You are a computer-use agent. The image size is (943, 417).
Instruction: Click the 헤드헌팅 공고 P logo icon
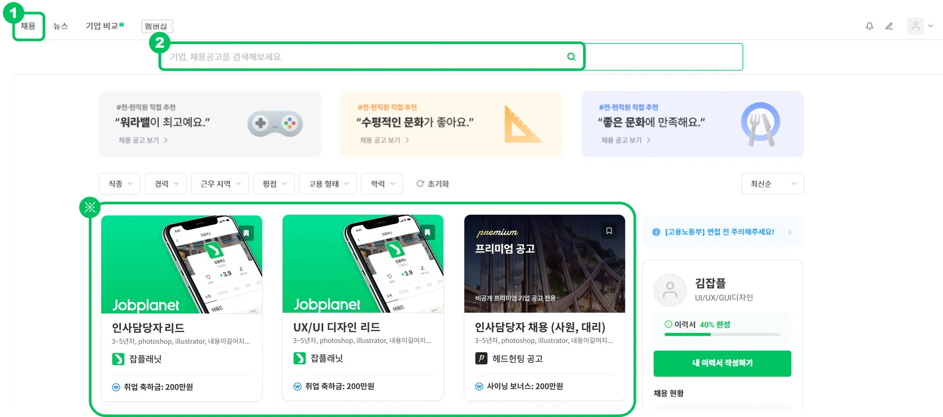click(x=481, y=358)
